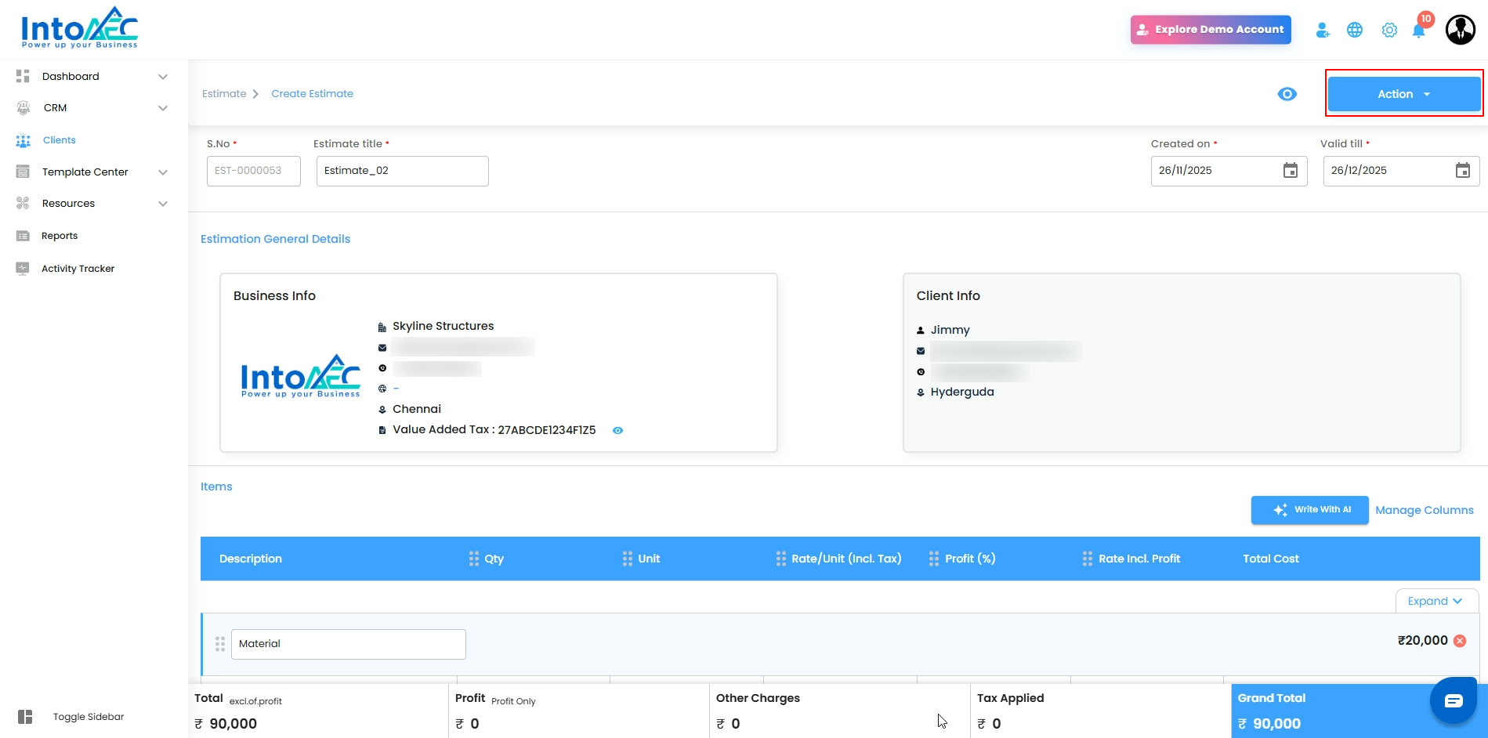Click the client name Jimmy
Screen dimensions: 1488x738
click(950, 330)
